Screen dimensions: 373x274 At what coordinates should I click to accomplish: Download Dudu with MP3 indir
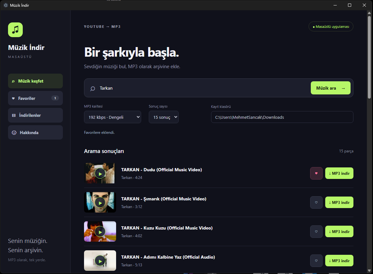pyautogui.click(x=339, y=173)
